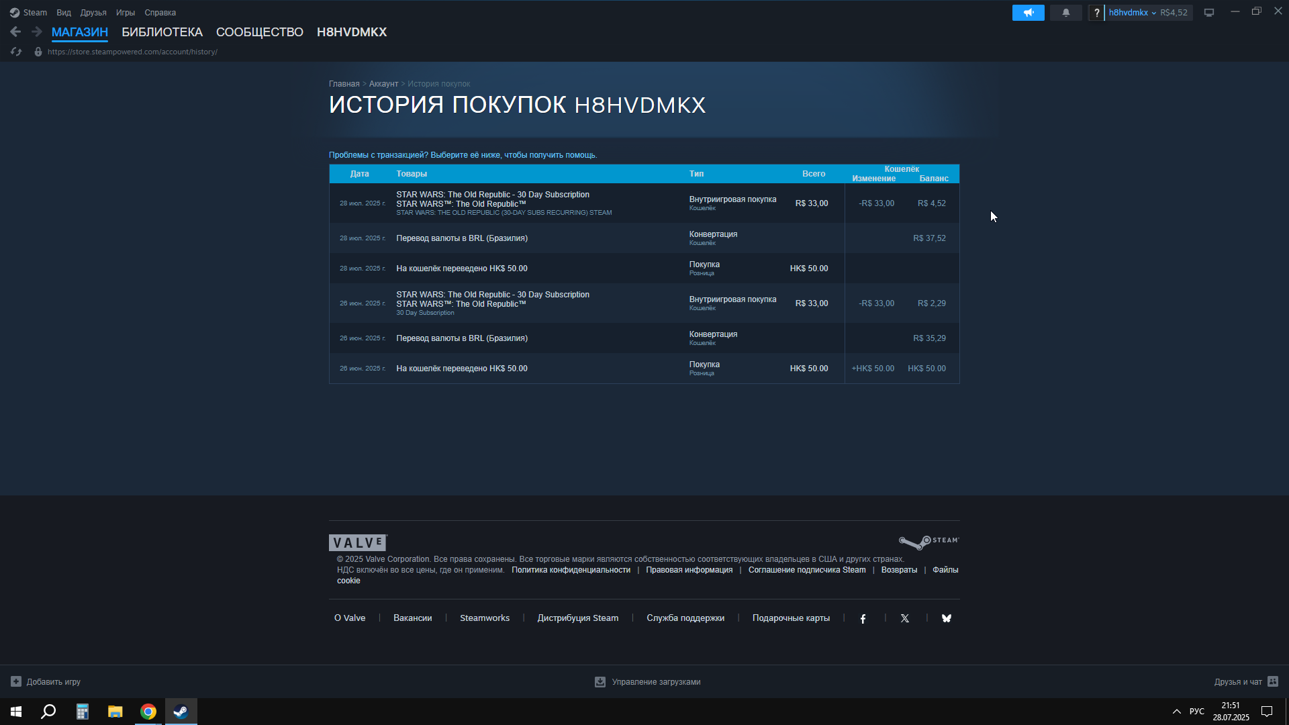Open Steam's X (Twitter) page icon
Image resolution: width=1289 pixels, height=725 pixels.
(904, 618)
